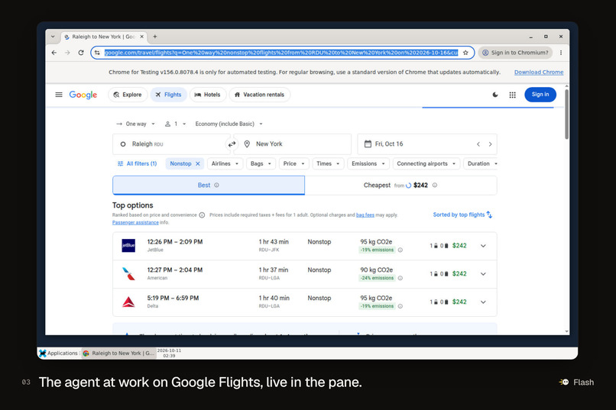This screenshot has height=410, width=616.
Task: Open the Passenger assistance link
Action: [x=135, y=222]
